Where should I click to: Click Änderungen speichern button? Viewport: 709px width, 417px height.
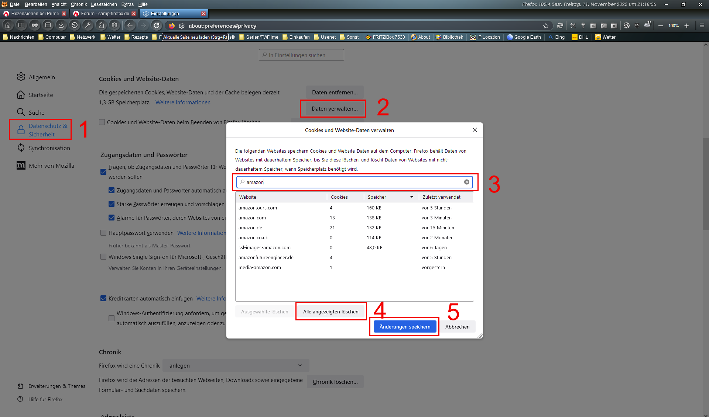coord(405,327)
